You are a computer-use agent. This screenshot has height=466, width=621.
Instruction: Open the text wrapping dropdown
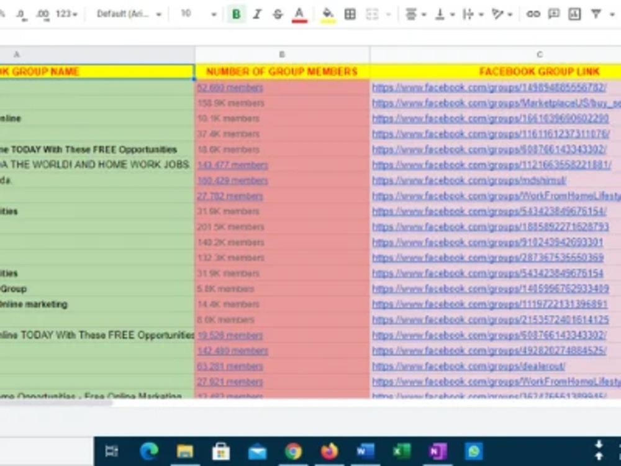pos(473,15)
